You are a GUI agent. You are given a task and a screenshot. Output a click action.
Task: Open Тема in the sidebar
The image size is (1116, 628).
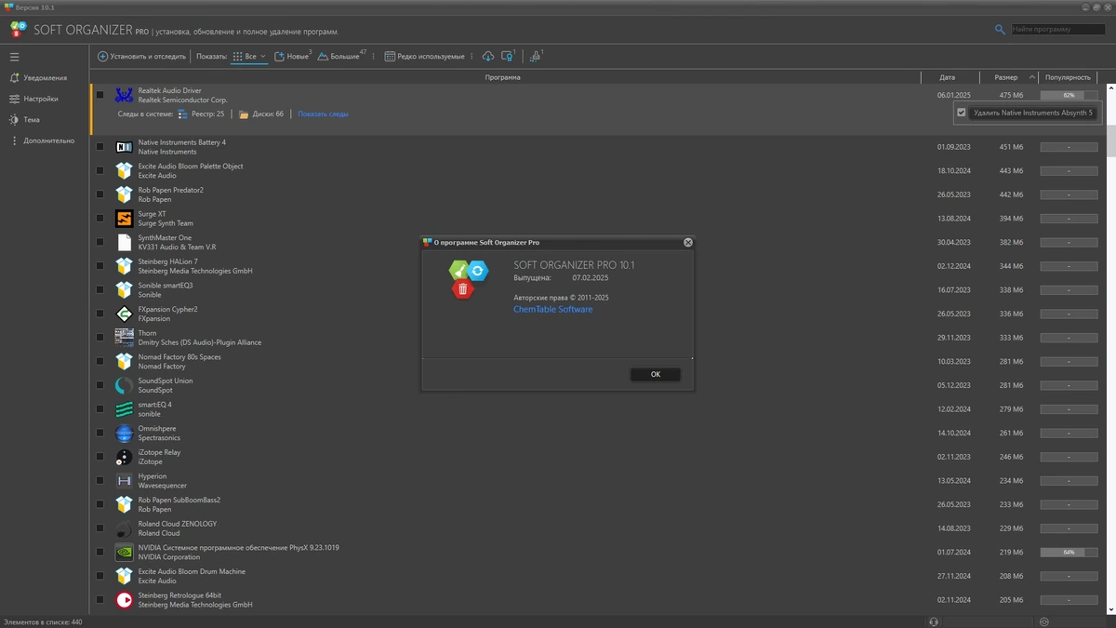(x=24, y=120)
